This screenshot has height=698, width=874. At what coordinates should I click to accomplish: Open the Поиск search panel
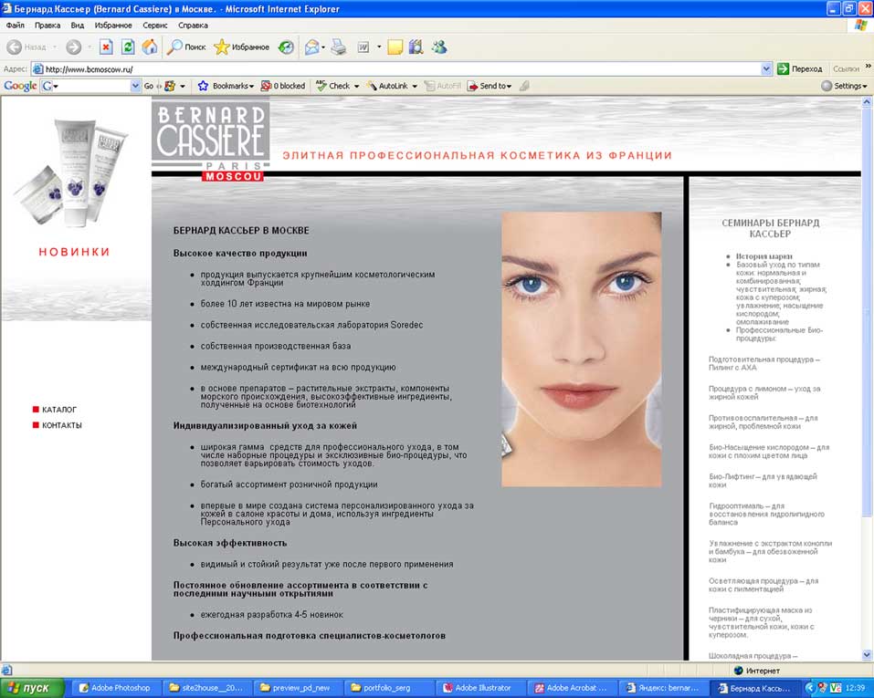(x=186, y=47)
